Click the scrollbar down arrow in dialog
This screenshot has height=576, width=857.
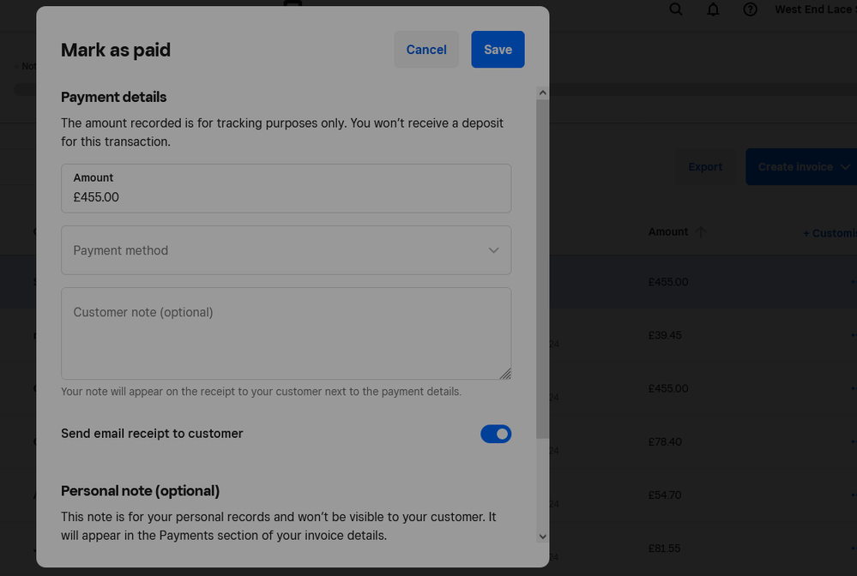click(542, 536)
